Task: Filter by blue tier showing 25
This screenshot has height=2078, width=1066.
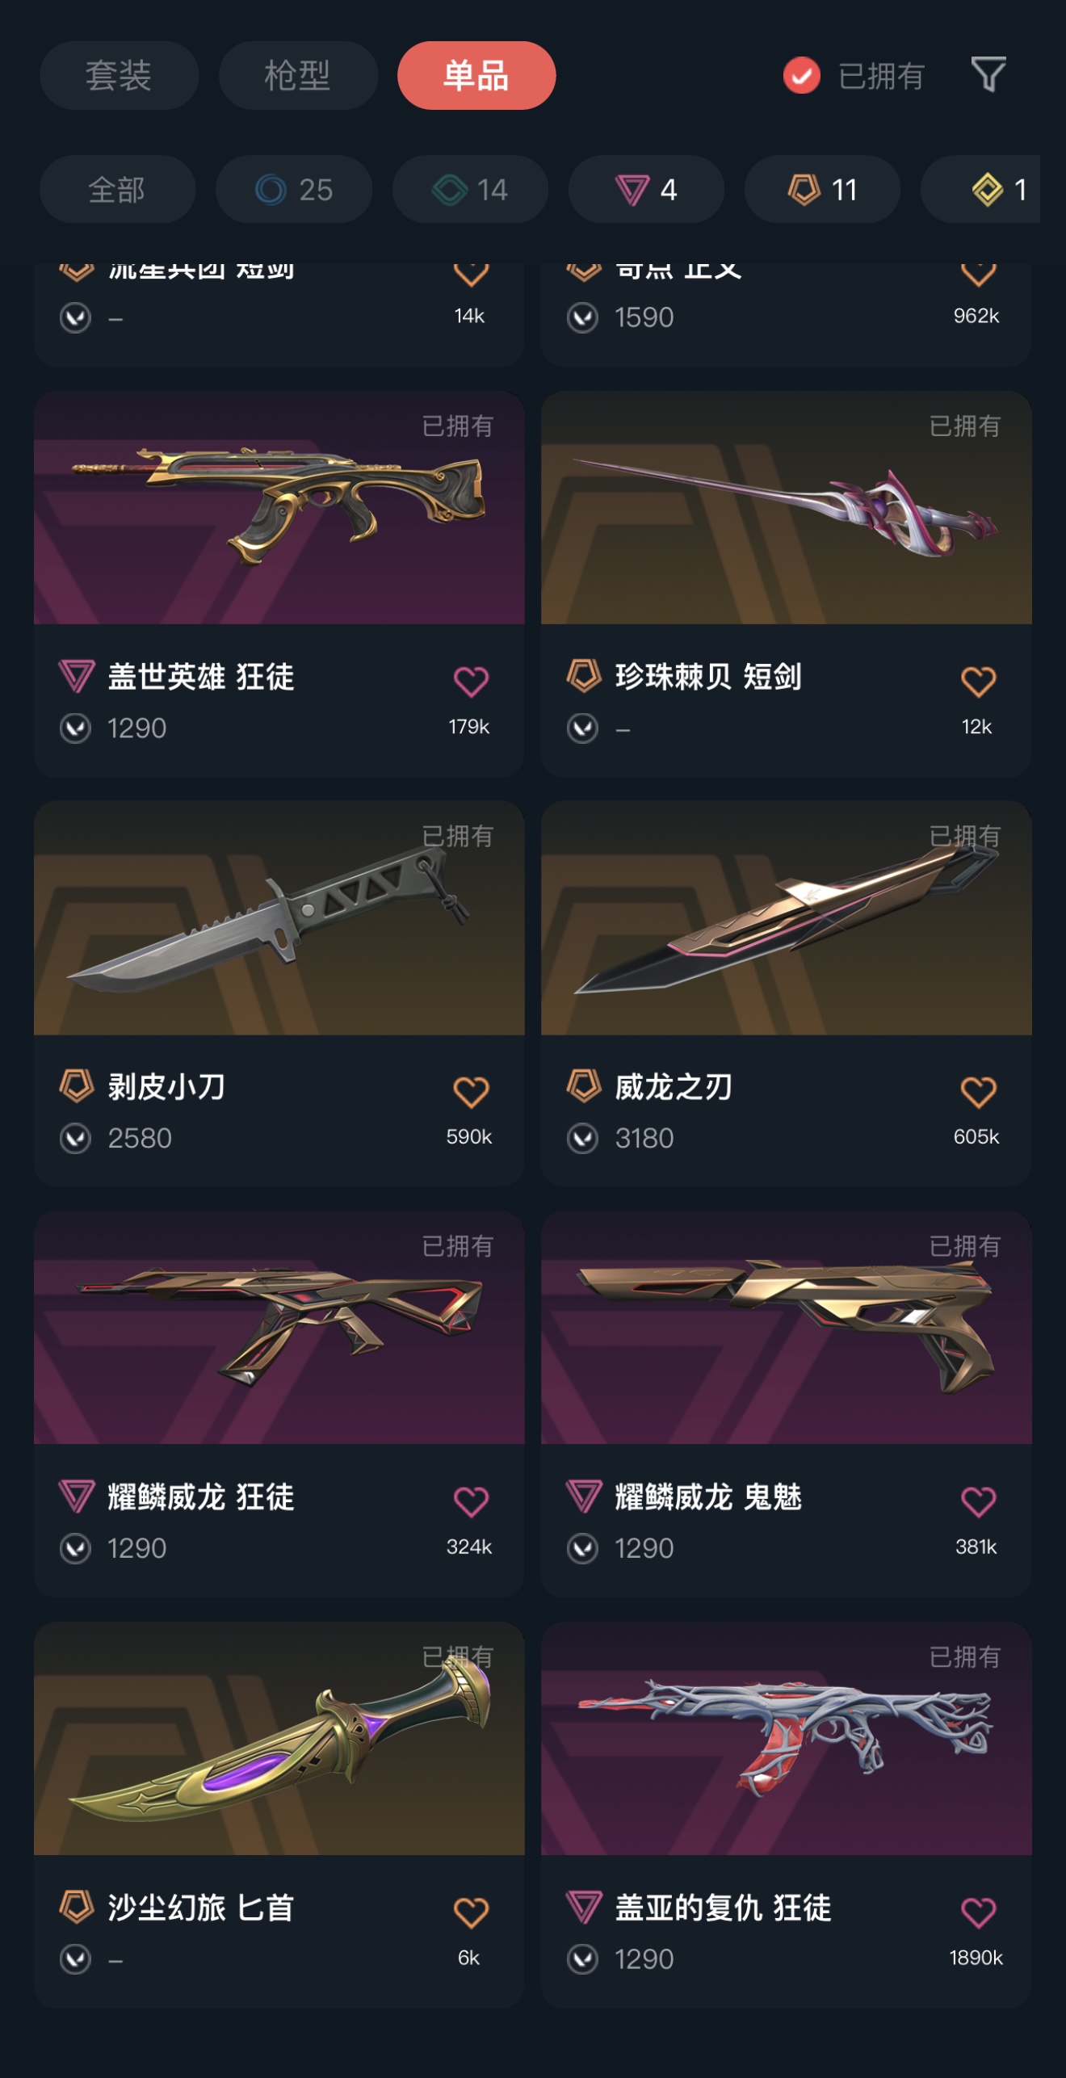Action: click(x=294, y=190)
